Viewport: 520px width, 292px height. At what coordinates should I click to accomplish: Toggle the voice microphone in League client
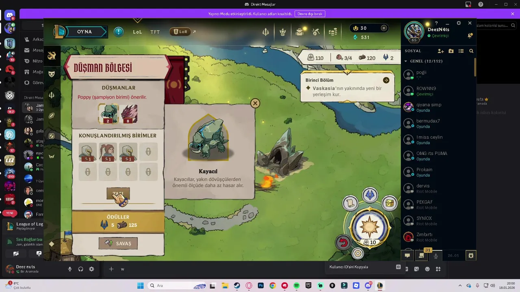(436, 255)
